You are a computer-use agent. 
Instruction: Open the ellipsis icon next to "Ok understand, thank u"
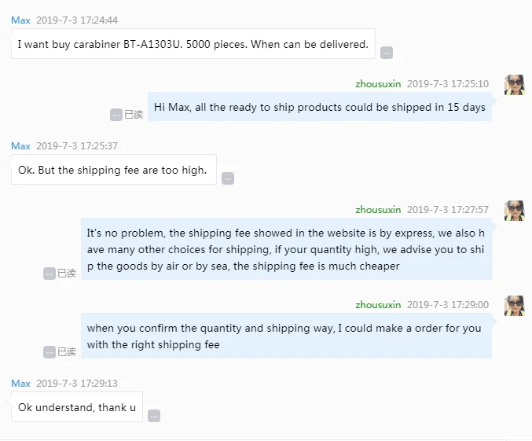[x=154, y=416]
